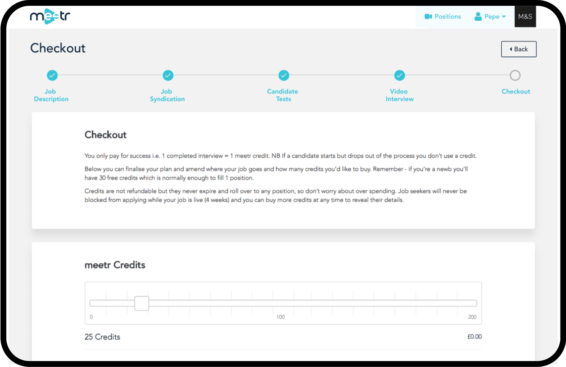The width and height of the screenshot is (566, 367).
Task: Select the Video Interview step label
Action: [399, 95]
